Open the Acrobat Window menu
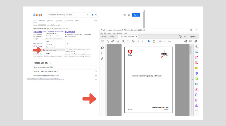This screenshot has height=126, width=226. pyautogui.click(x=120, y=33)
